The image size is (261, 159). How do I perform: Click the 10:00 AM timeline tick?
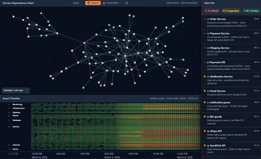coord(158,154)
